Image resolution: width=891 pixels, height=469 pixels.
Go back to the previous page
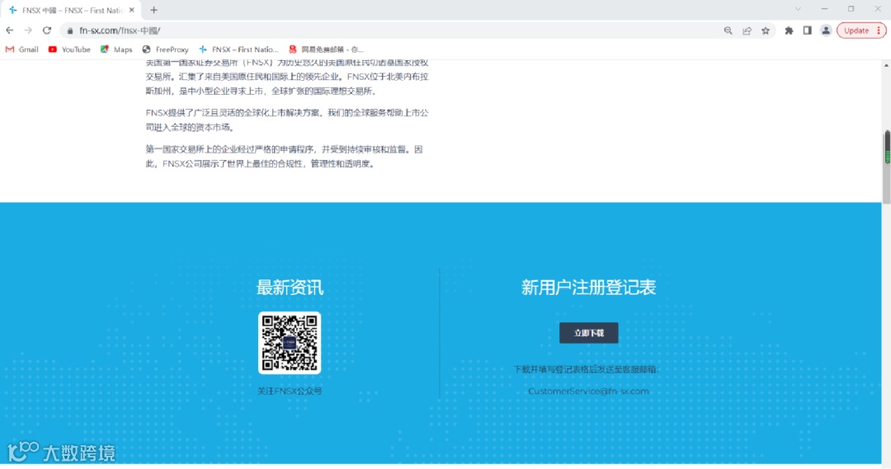pos(10,30)
